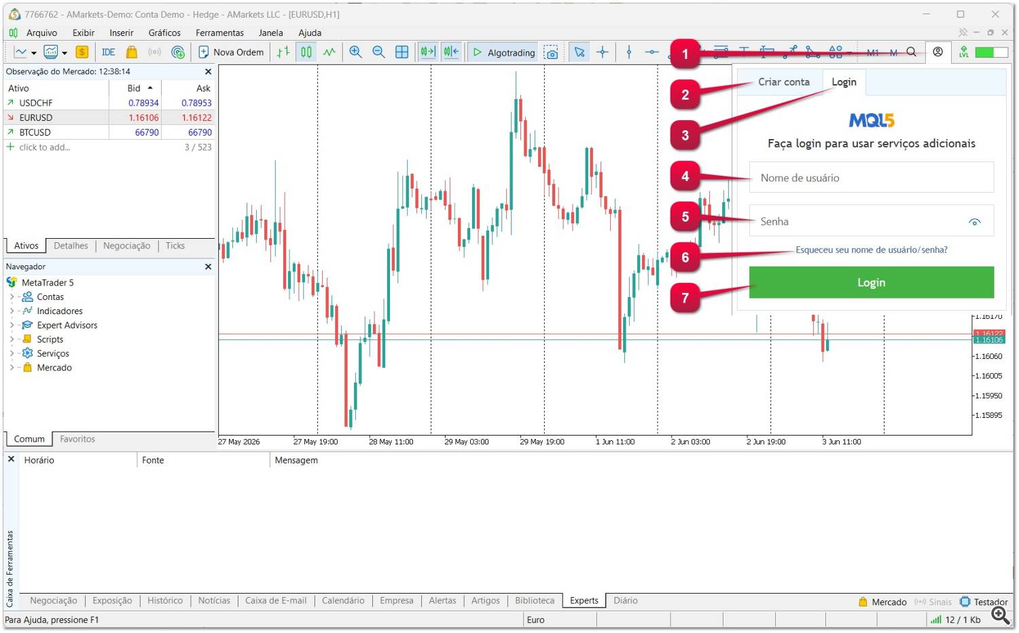The image size is (1019, 633).
Task: Switch to the Ticks tab
Action: [175, 246]
